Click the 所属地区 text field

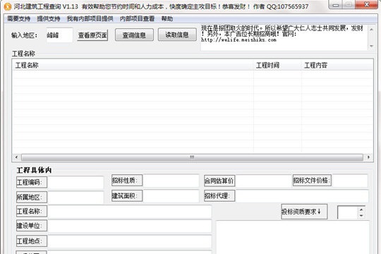pos(75,197)
